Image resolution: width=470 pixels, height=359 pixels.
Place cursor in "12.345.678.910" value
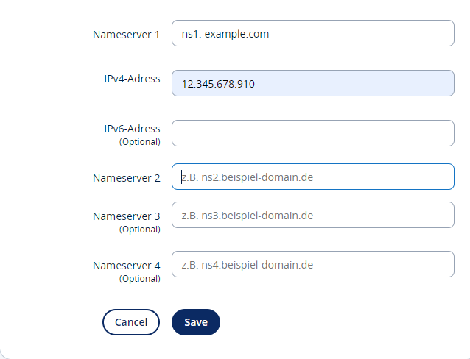(x=218, y=84)
